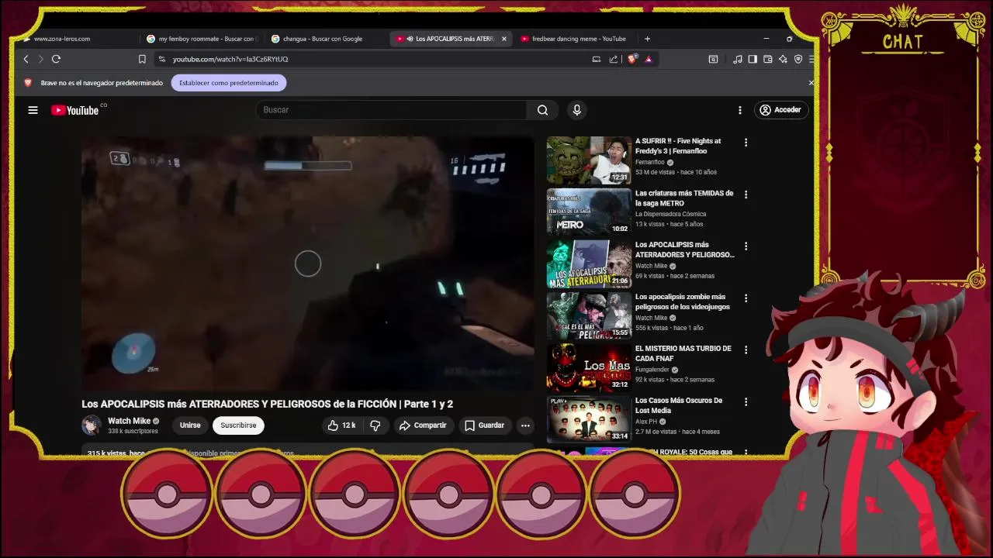Click the search magnifier button
Screen dimensions: 993x558
[543, 110]
